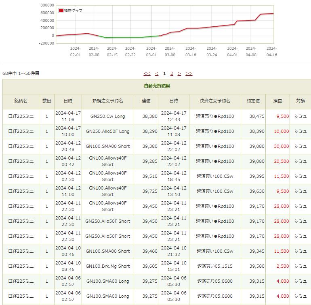Go to previous page with < link
The height and width of the screenshot is (305, 311).
(x=157, y=74)
